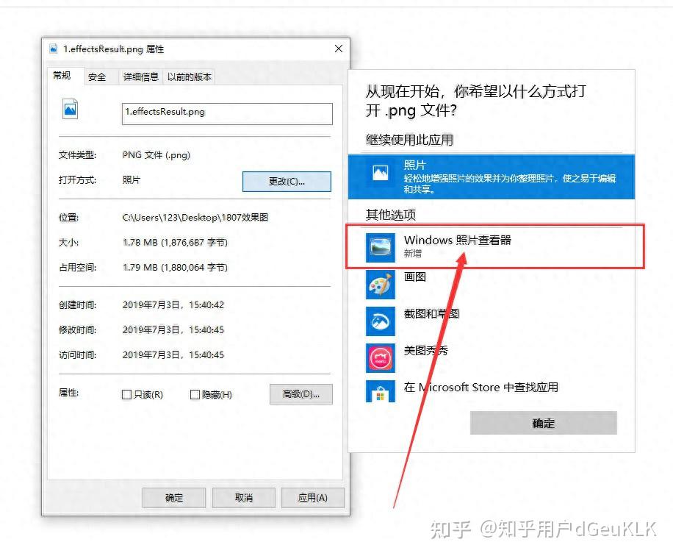Select the 画图 option text
The image size is (673, 556).
pyautogui.click(x=415, y=277)
